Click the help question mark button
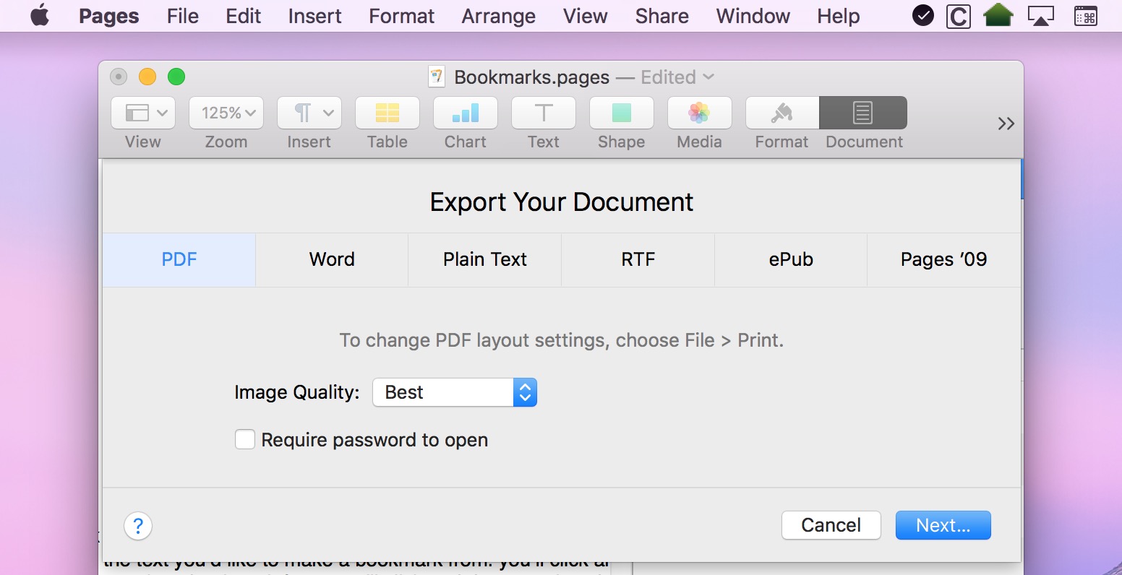The height and width of the screenshot is (575, 1122). coord(138,526)
